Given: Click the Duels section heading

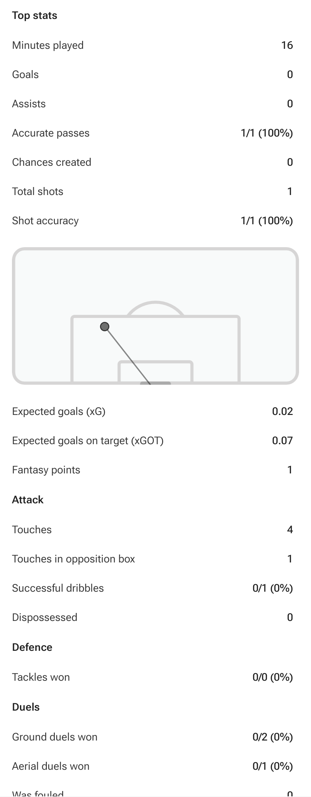Looking at the screenshot, I should click(26, 707).
